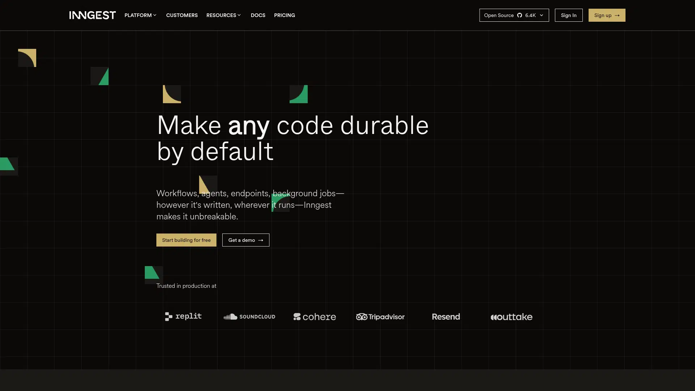
Task: Open the Open Source dropdown chevron
Action: 542,15
